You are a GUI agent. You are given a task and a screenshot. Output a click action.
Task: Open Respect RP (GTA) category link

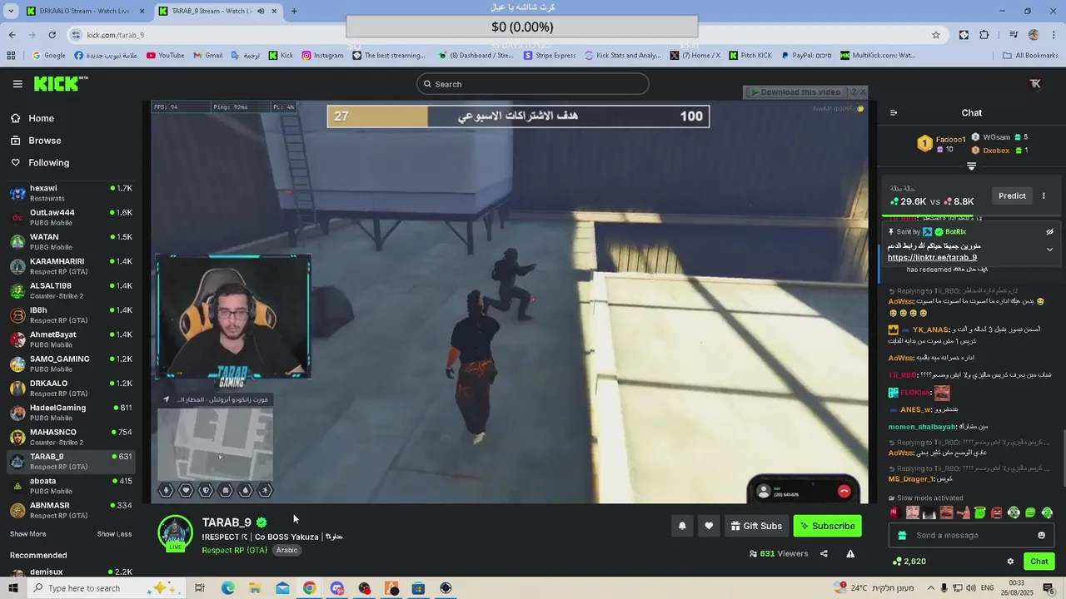tap(234, 550)
